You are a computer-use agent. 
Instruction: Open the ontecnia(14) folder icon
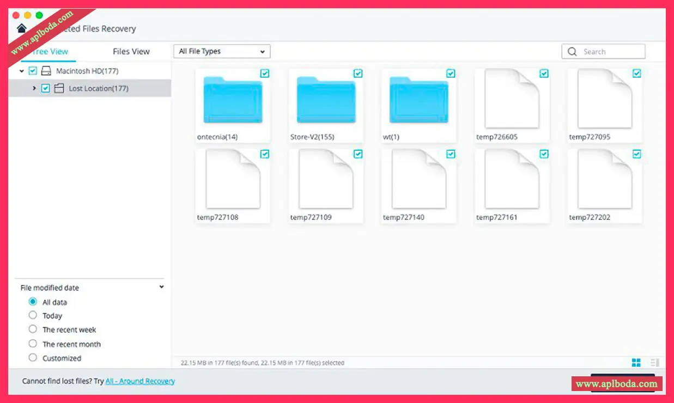pos(233,100)
